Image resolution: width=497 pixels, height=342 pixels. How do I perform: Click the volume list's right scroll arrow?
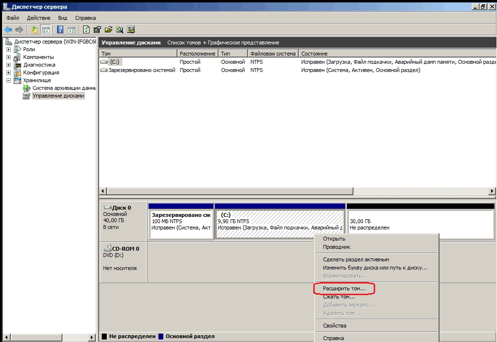tap(492, 191)
